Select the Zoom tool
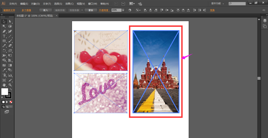 click(x=10, y=85)
